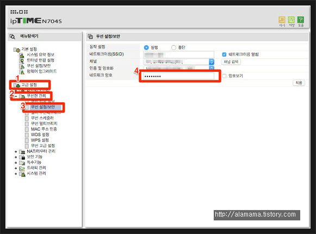This screenshot has width=316, height=234.
Task: Expand the 보안 기능 plus sign
Action: (16, 157)
